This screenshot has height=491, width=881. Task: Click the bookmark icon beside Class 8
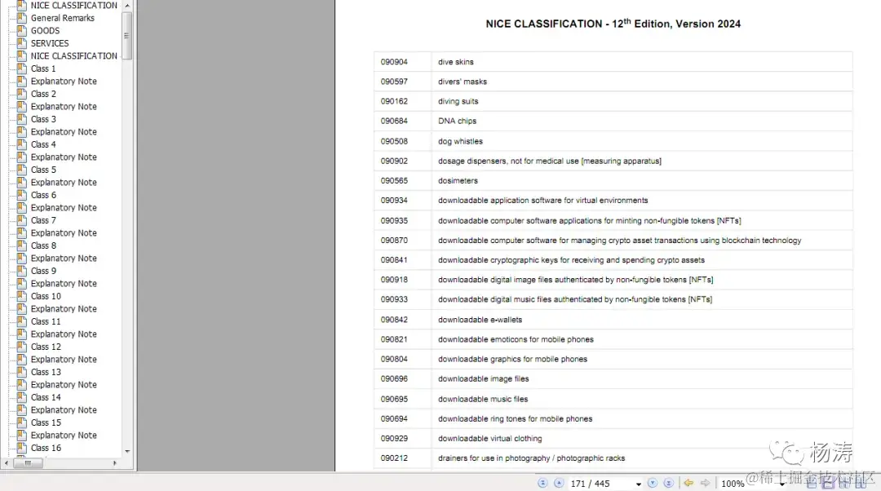22,245
